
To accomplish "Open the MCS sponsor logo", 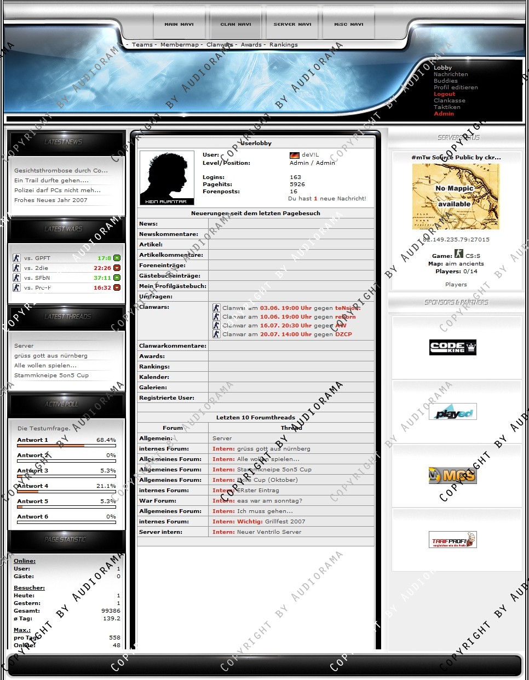I will click(452, 475).
